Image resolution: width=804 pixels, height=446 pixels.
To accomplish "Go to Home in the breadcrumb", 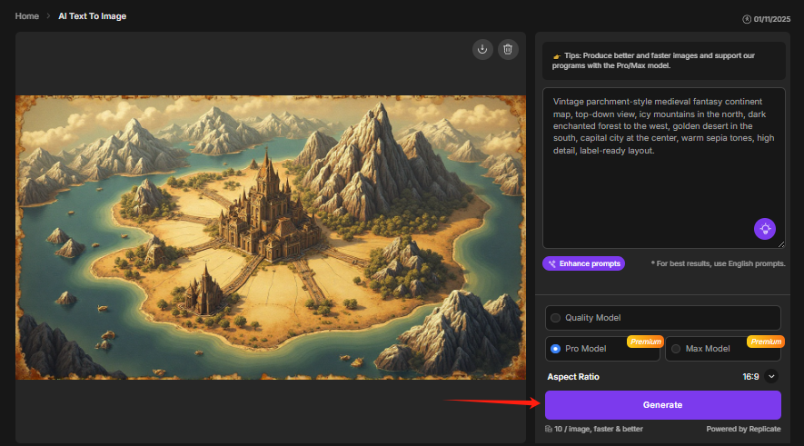I will coord(27,16).
